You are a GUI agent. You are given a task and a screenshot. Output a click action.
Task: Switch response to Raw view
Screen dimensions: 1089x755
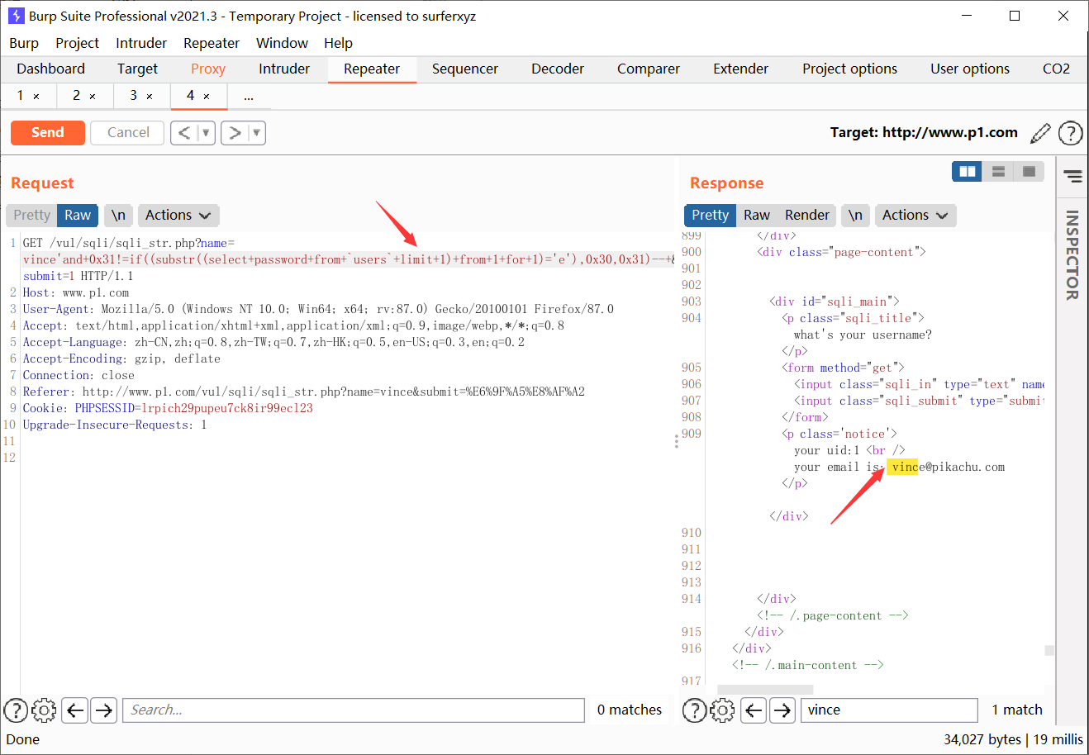[x=757, y=216]
